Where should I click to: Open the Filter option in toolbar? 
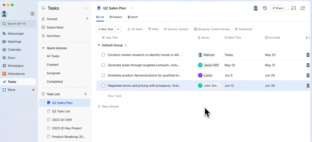153,29
